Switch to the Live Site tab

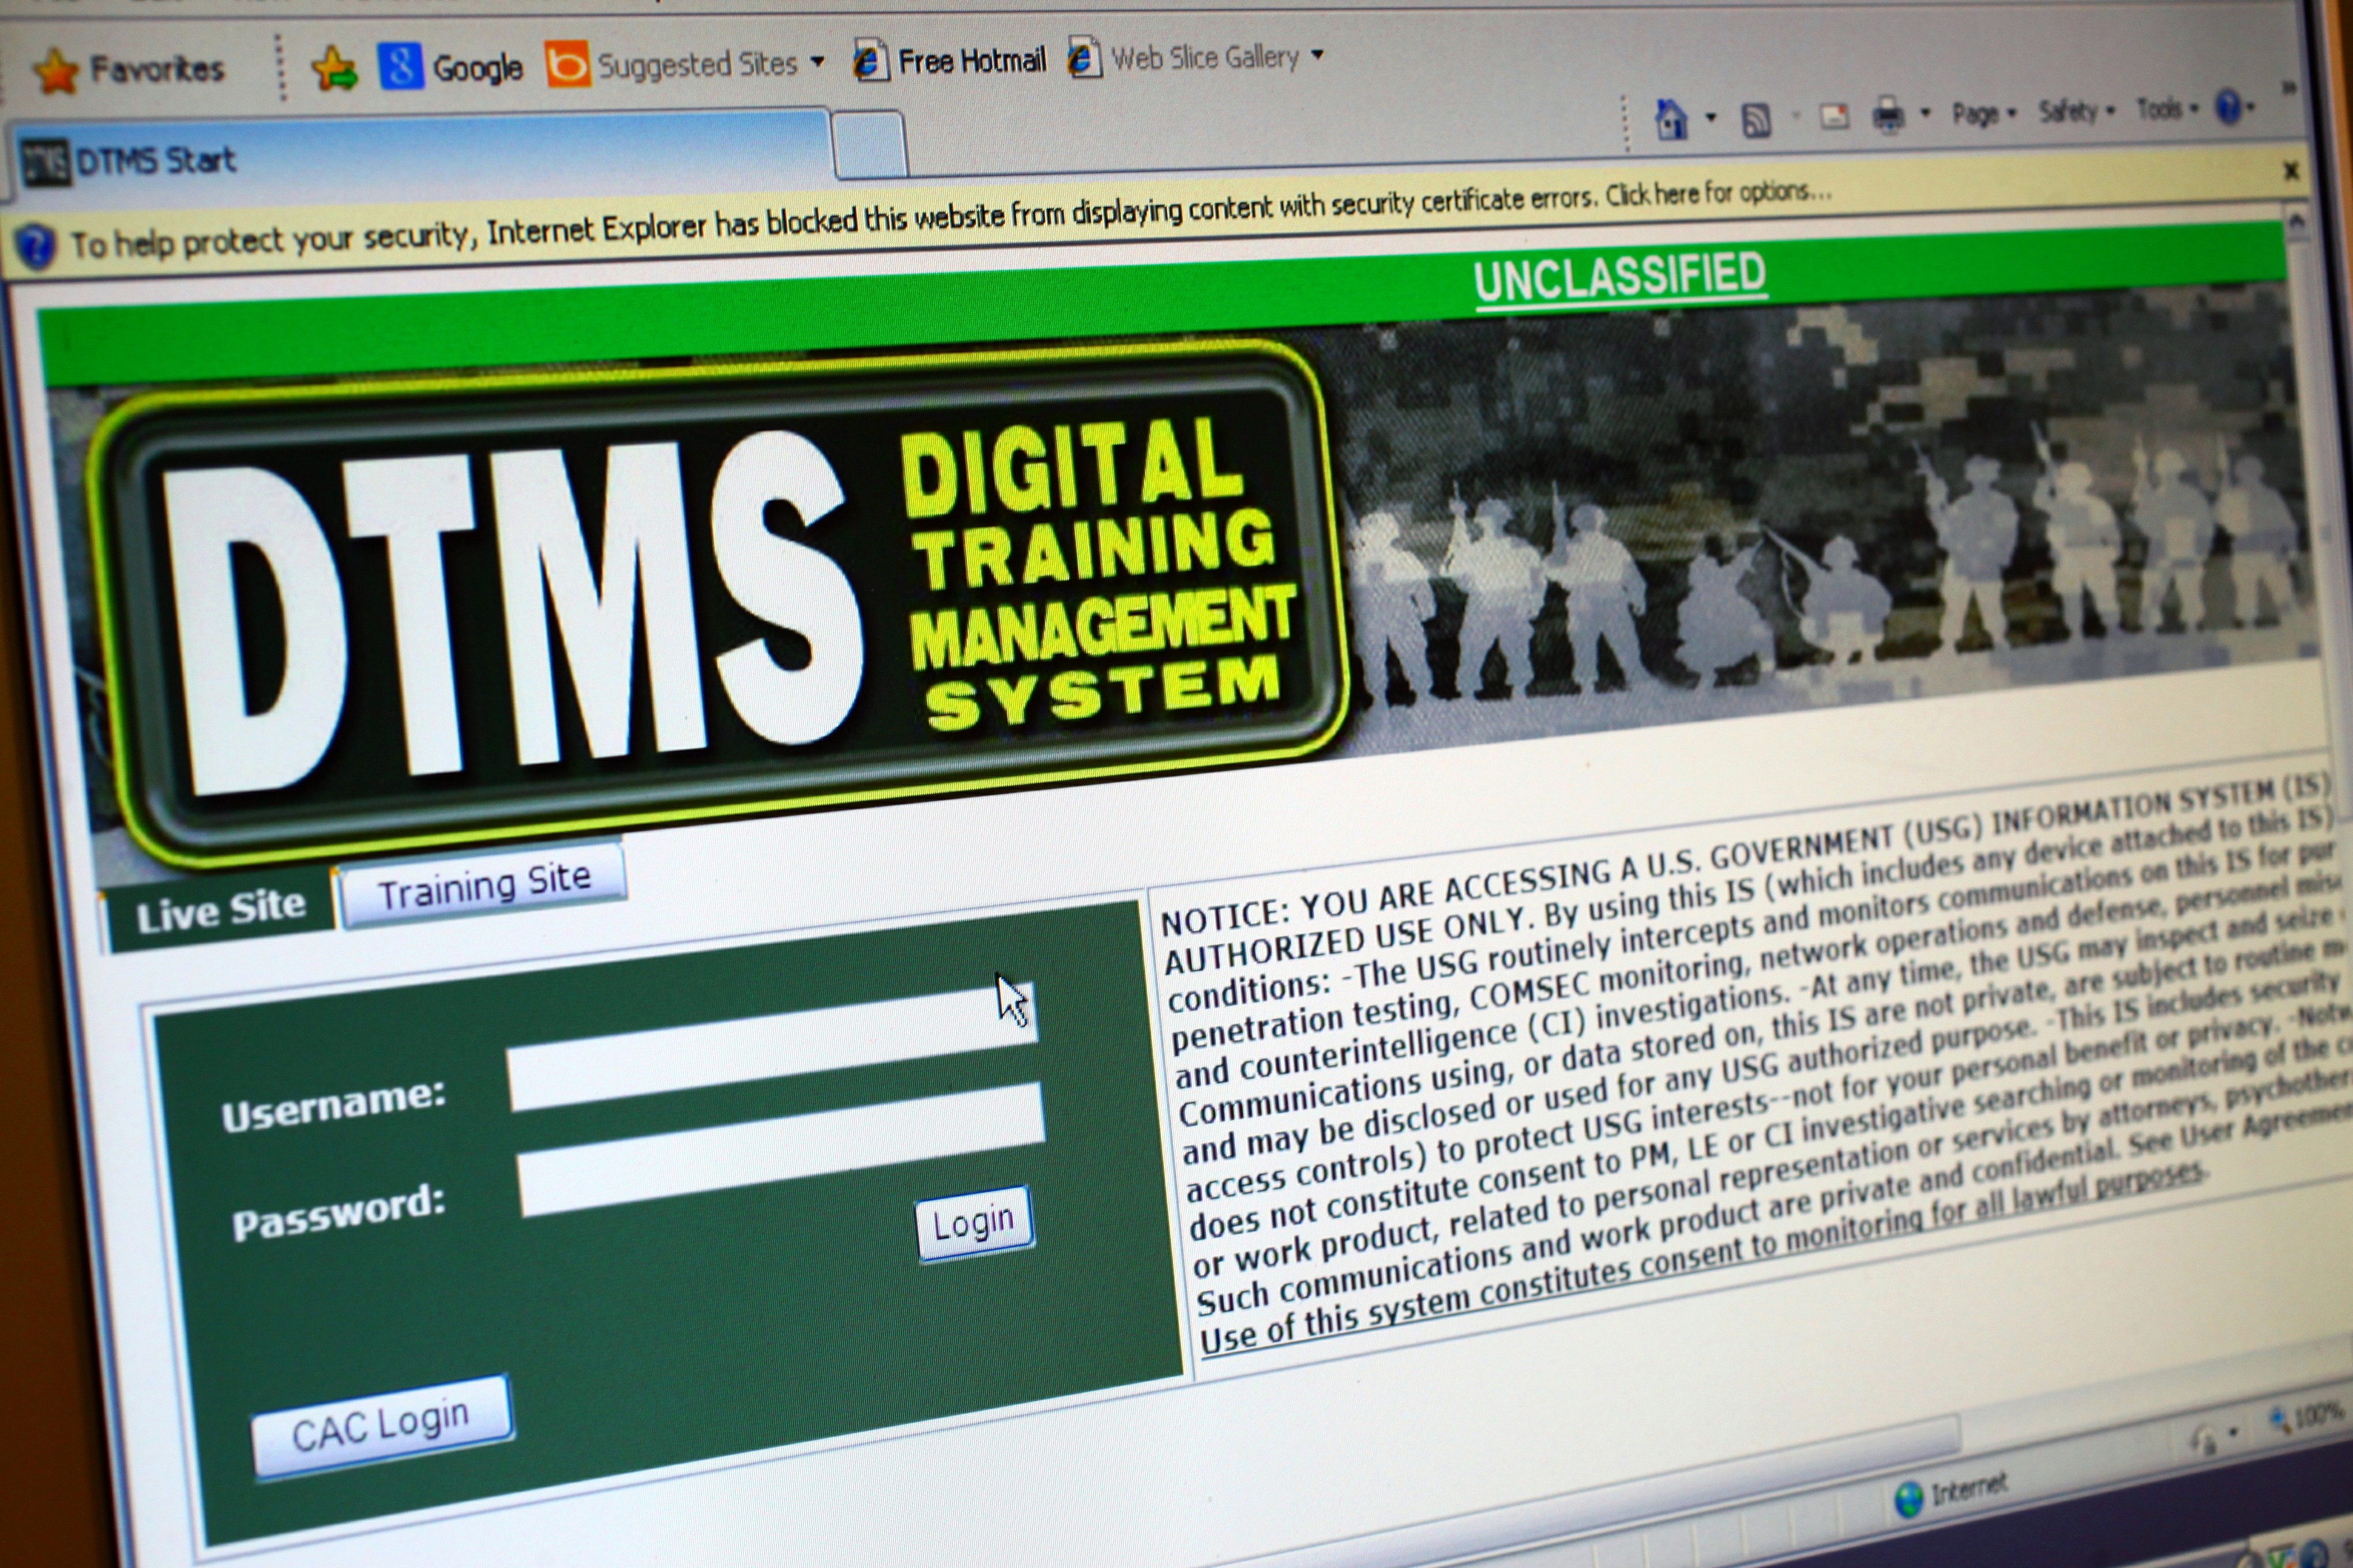[220, 912]
